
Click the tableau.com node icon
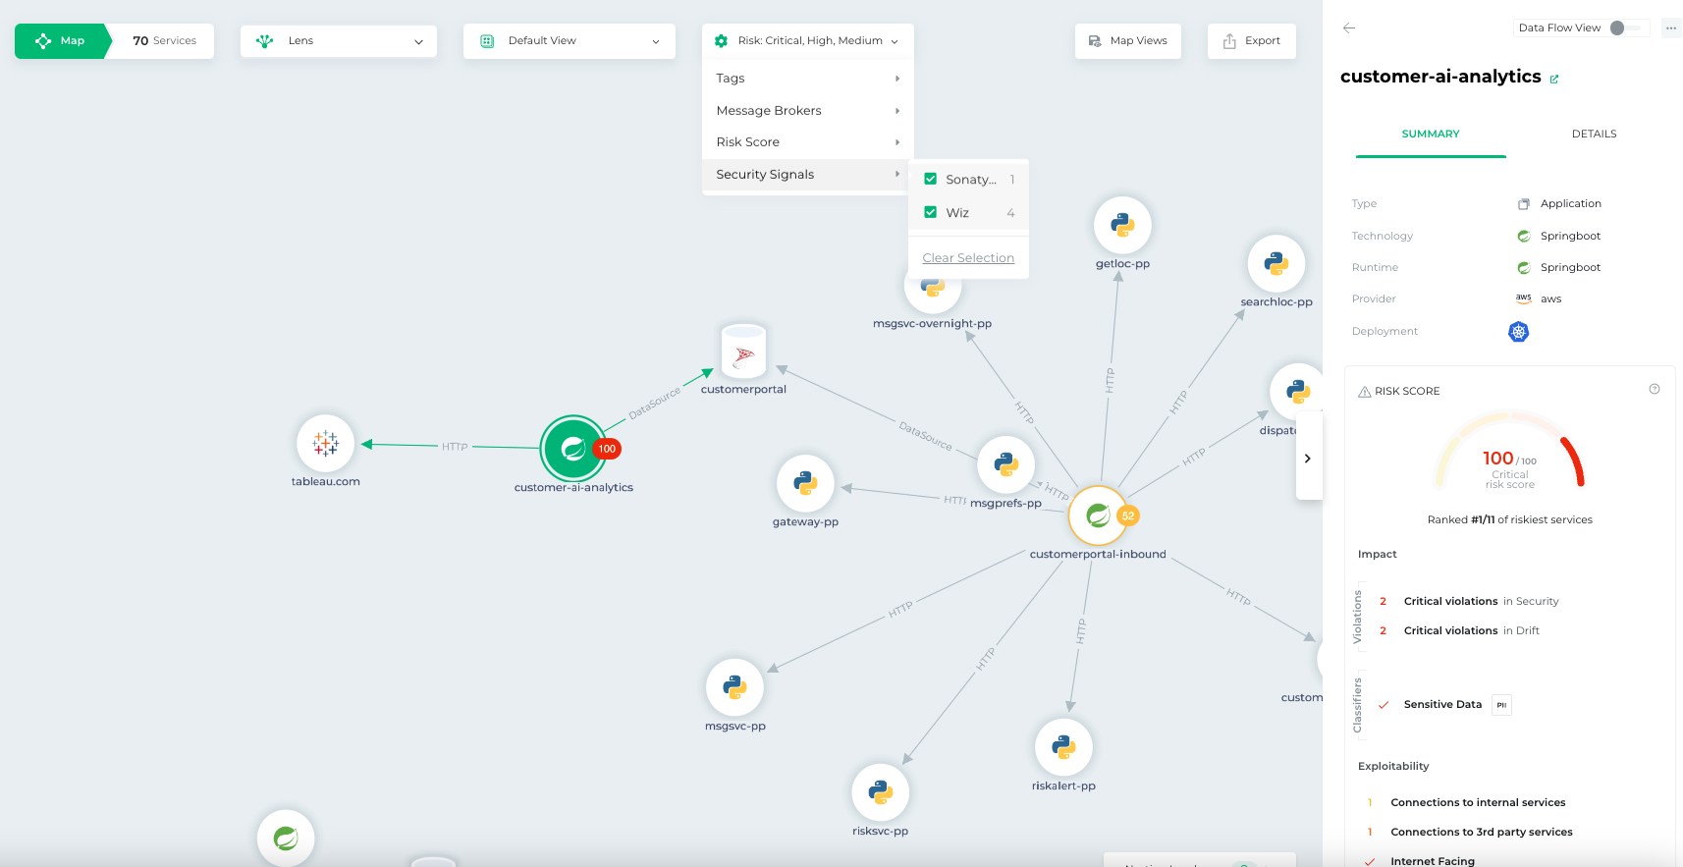(325, 444)
